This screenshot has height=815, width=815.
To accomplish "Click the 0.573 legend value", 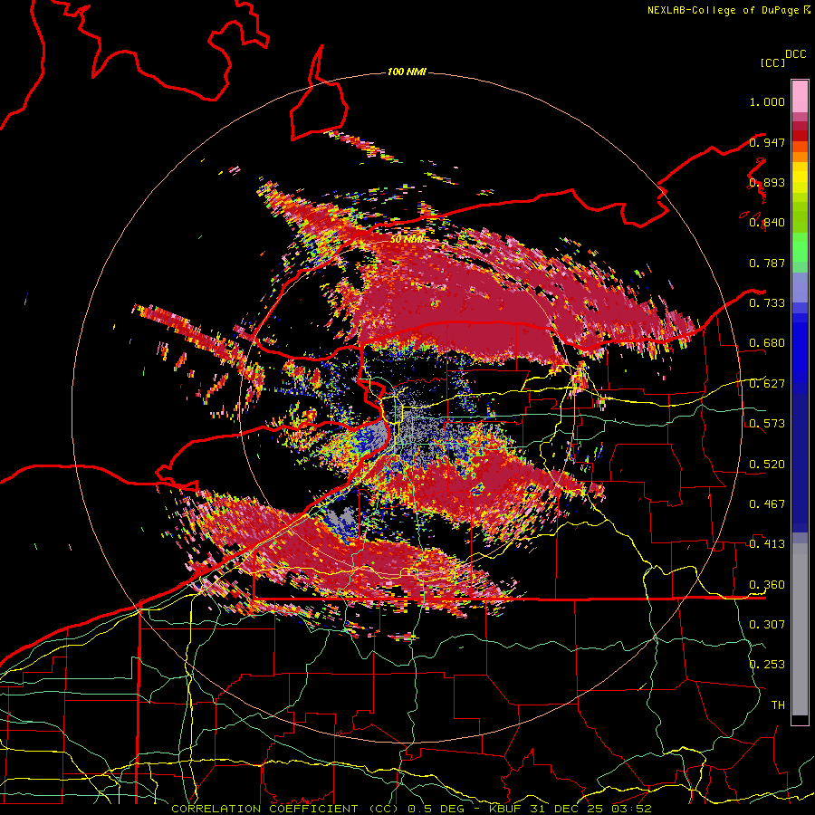I will (x=767, y=424).
